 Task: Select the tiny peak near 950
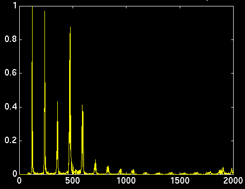[x=121, y=171]
